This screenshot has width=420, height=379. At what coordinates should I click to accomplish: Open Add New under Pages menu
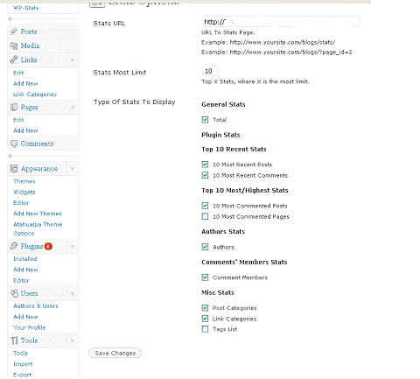point(25,130)
